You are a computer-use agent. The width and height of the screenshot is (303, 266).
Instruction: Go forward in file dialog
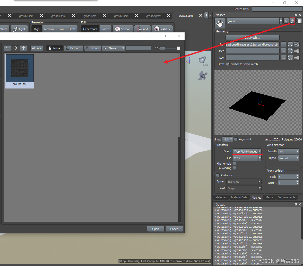pyautogui.click(x=15, y=48)
